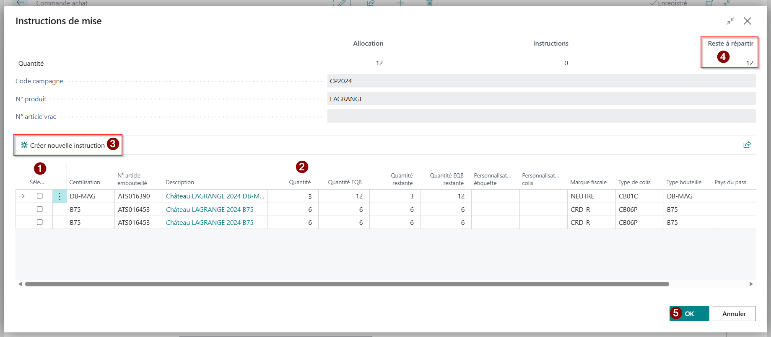The height and width of the screenshot is (337, 771).
Task: Click the plus icon in top bar
Action: [400, 3]
